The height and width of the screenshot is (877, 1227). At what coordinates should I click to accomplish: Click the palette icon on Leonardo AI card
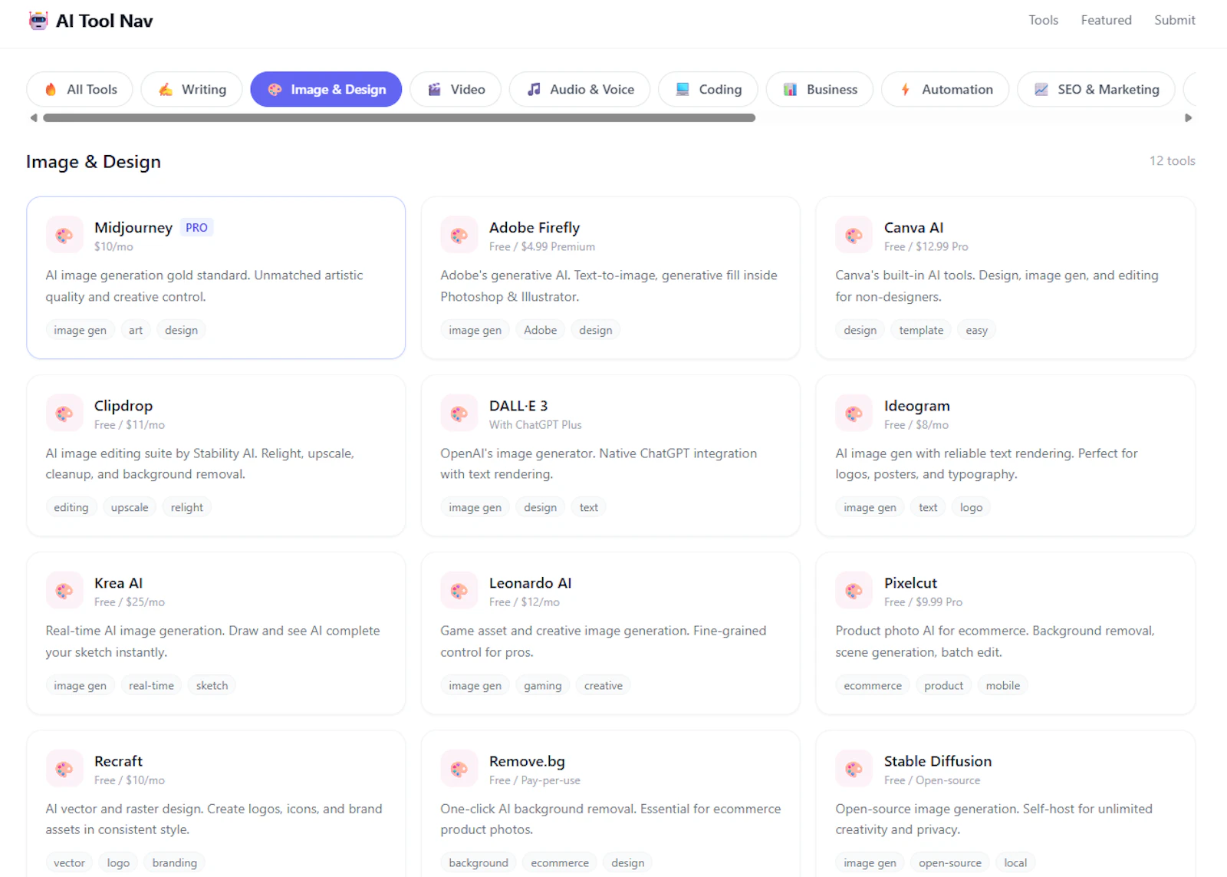[459, 591]
